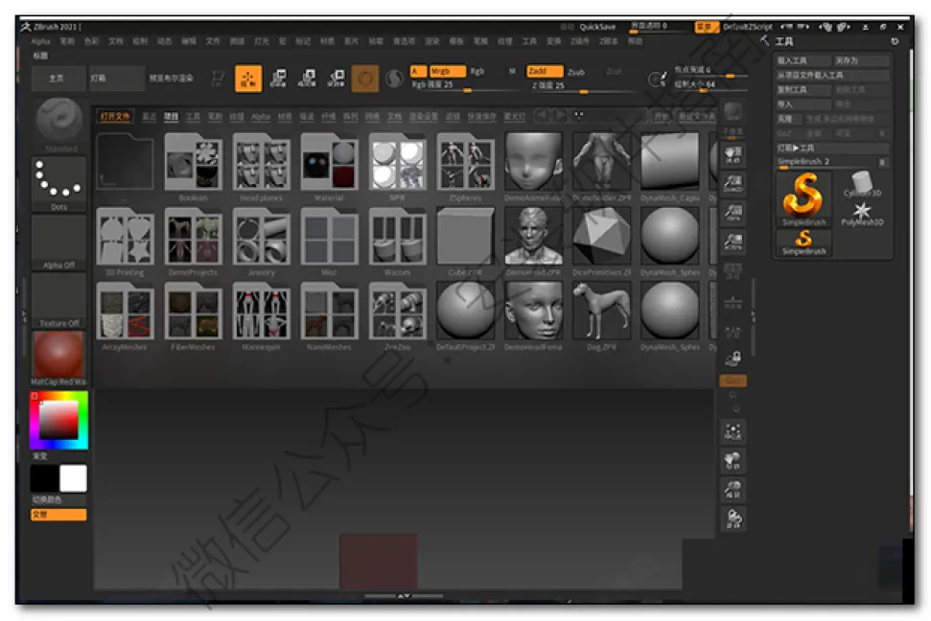The image size is (931, 621).
Task: Toggle the M material button
Action: [512, 71]
